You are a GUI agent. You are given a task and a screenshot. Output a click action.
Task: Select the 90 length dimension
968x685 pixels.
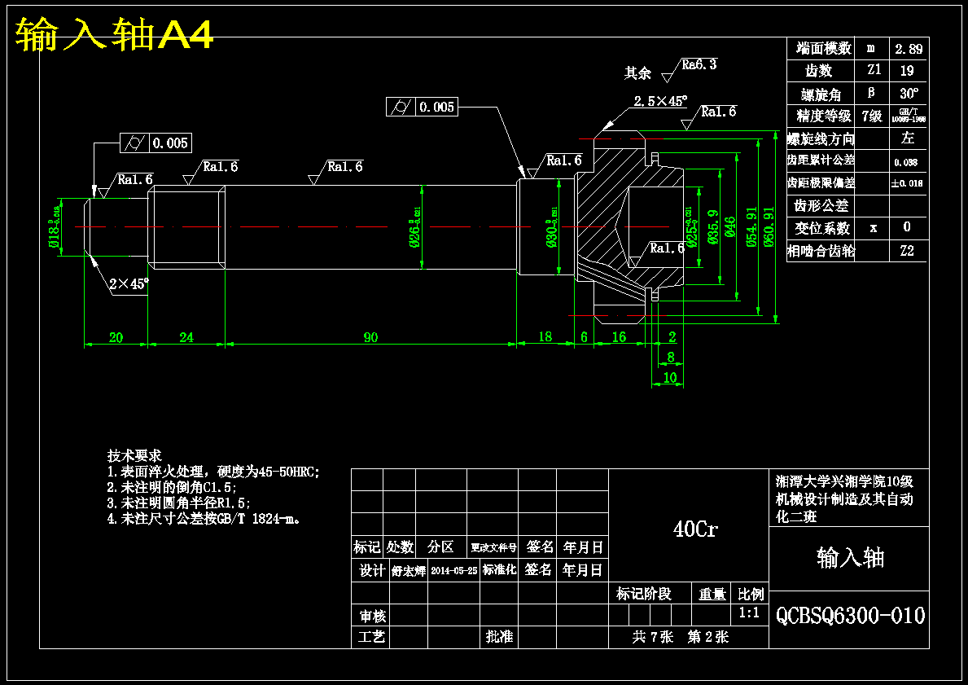[370, 337]
